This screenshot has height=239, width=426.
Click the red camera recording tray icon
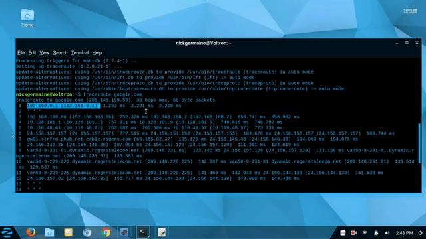coord(353,233)
